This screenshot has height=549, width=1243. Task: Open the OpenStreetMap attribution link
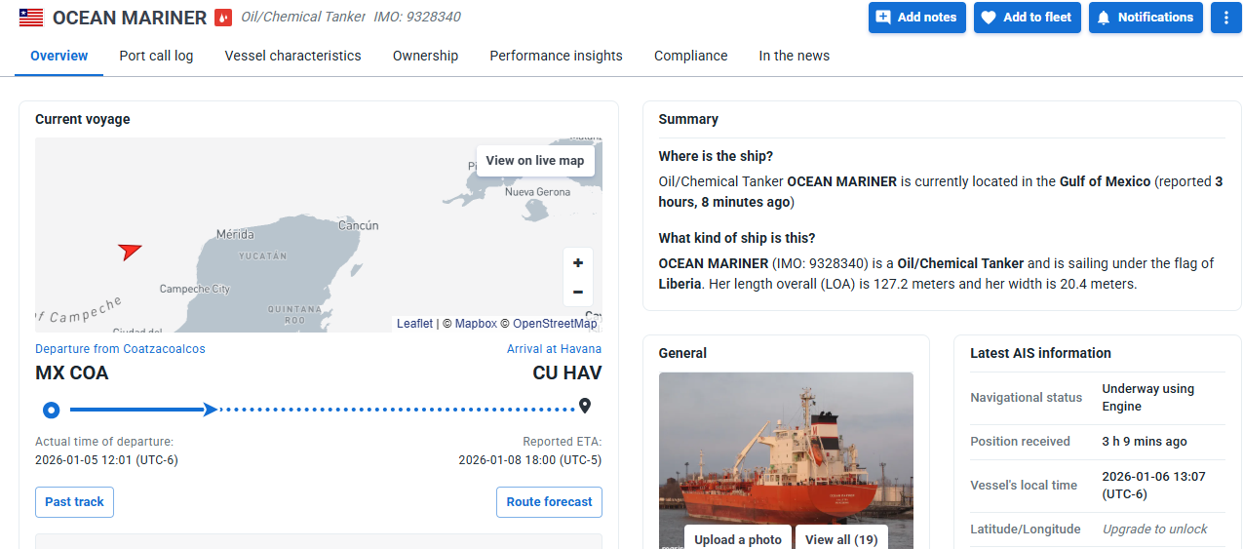555,324
